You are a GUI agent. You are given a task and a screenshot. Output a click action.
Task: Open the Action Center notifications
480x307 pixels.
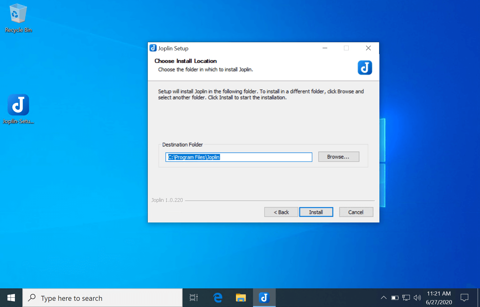pyautogui.click(x=464, y=298)
